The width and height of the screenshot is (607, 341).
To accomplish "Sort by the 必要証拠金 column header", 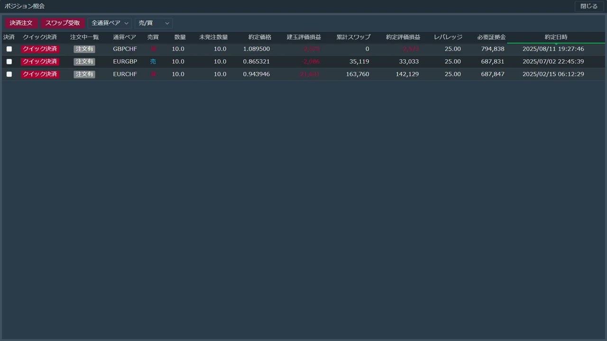I will pyautogui.click(x=491, y=37).
